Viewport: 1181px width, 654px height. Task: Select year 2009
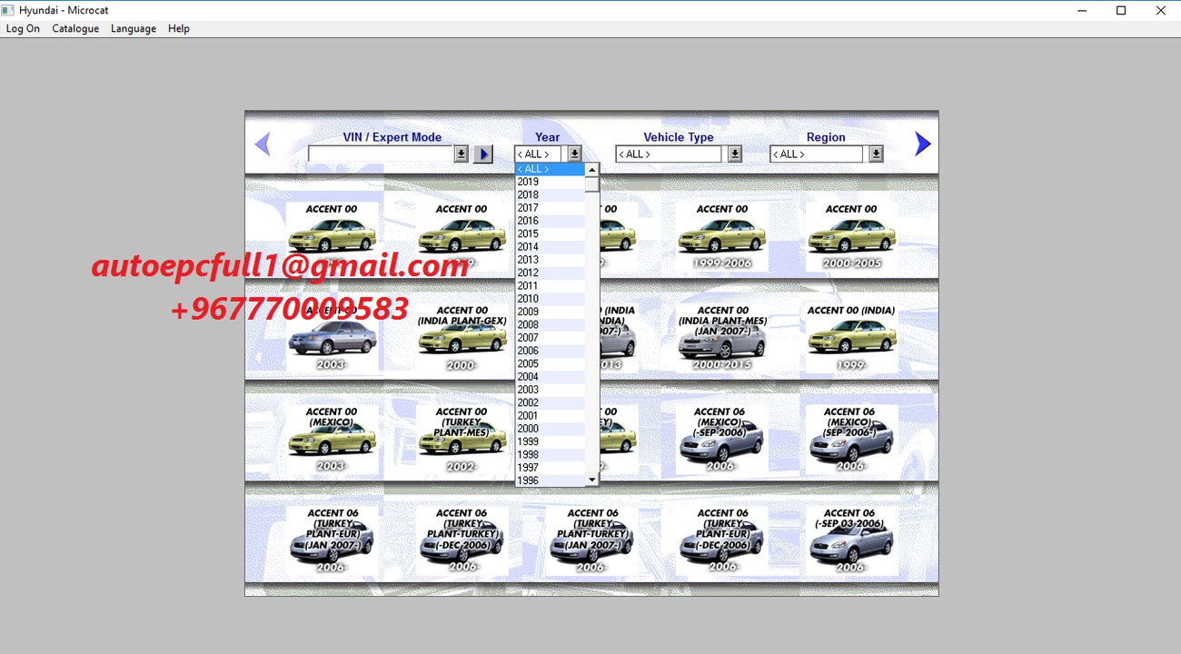coord(550,312)
